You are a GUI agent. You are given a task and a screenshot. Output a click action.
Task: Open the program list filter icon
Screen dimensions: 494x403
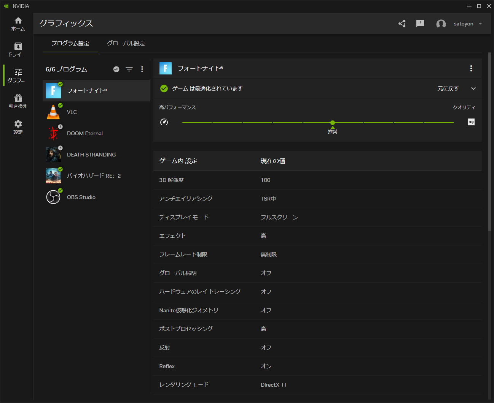pyautogui.click(x=129, y=69)
